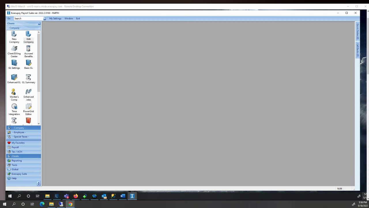Switch to the Tax / ACH section
Image resolution: width=369 pixels, height=208 pixels.
click(23, 152)
